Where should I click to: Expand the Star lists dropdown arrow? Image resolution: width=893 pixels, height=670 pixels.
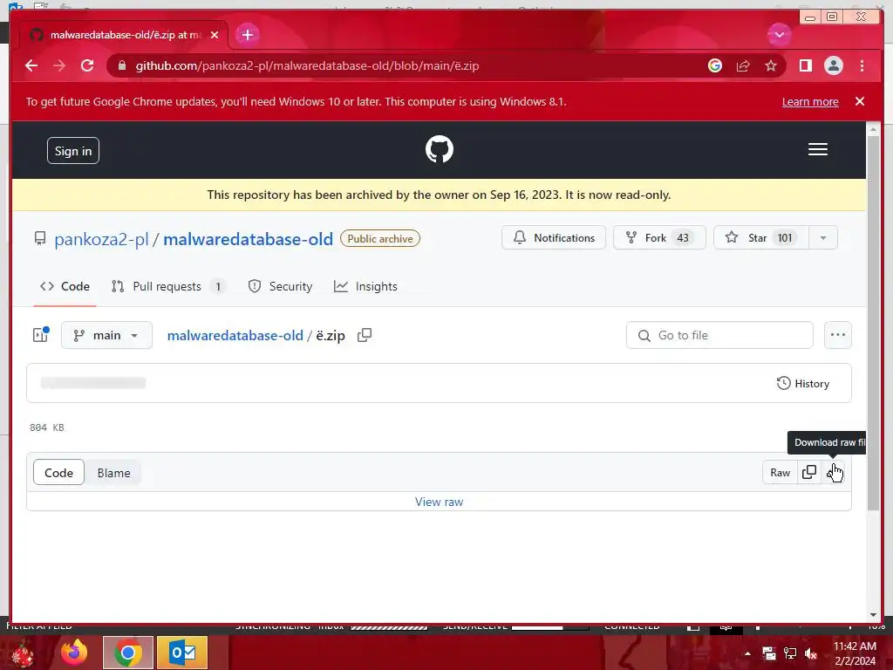coord(823,237)
